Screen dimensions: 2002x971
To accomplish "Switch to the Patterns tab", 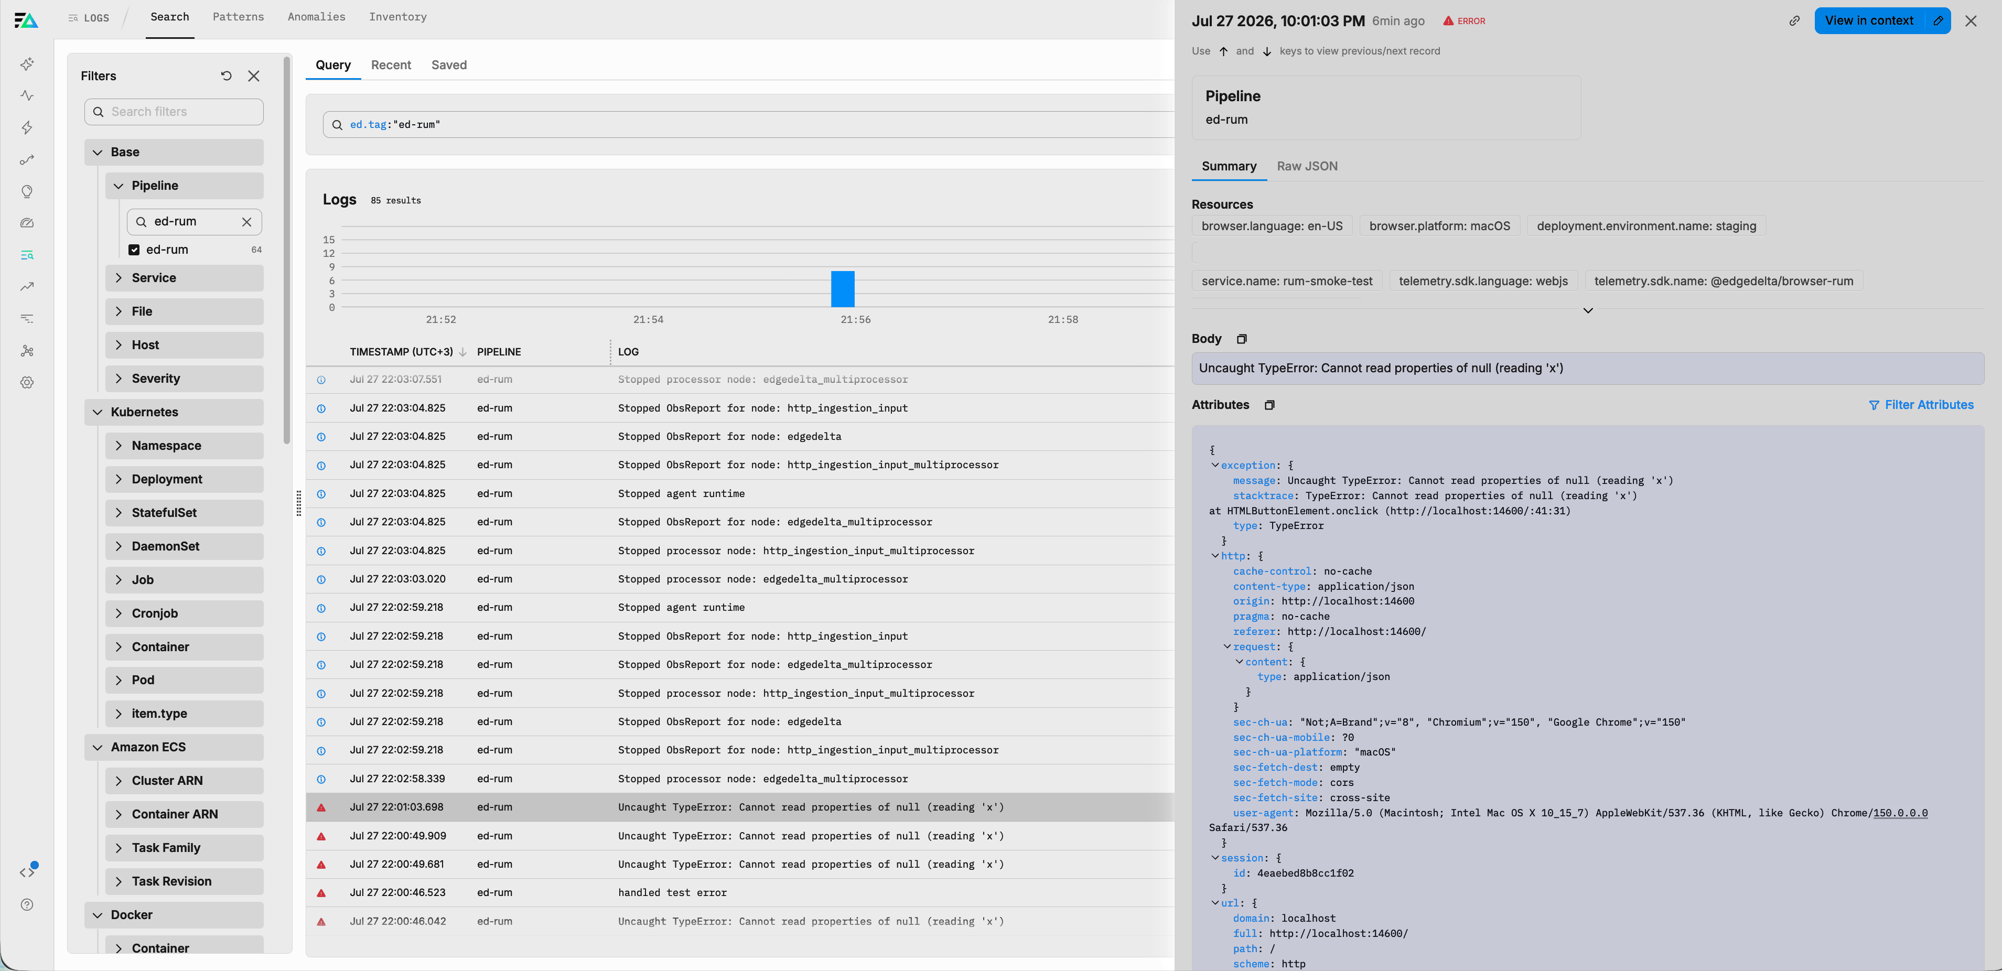I will pos(238,17).
